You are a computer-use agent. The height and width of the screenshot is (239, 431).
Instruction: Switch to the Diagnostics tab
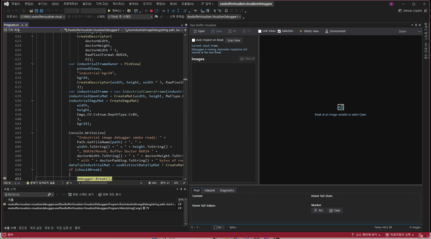click(x=227, y=190)
